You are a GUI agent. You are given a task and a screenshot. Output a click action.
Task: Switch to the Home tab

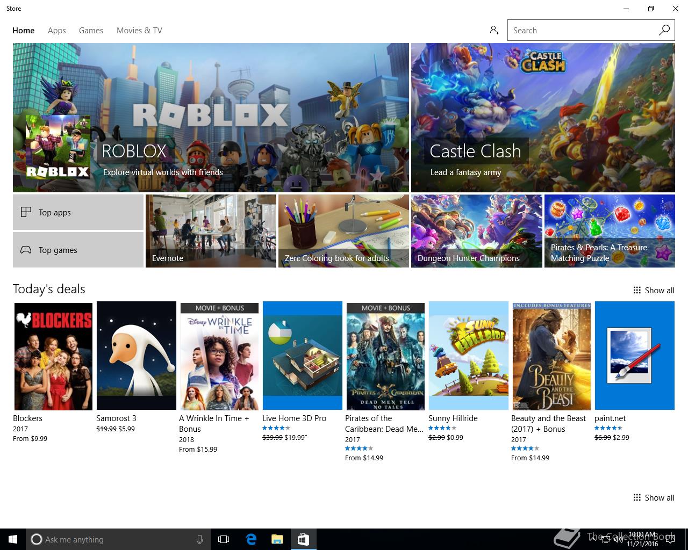24,31
